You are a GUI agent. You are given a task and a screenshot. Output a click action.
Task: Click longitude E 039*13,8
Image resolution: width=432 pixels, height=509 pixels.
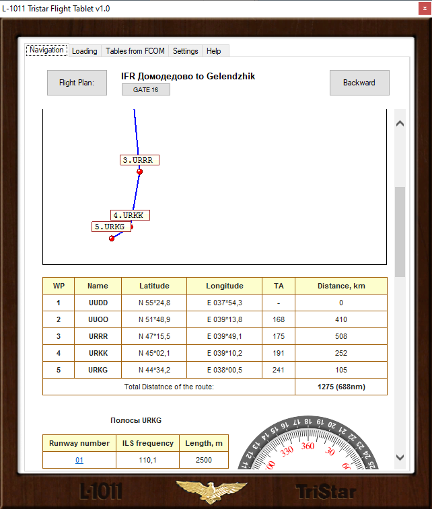click(x=225, y=319)
